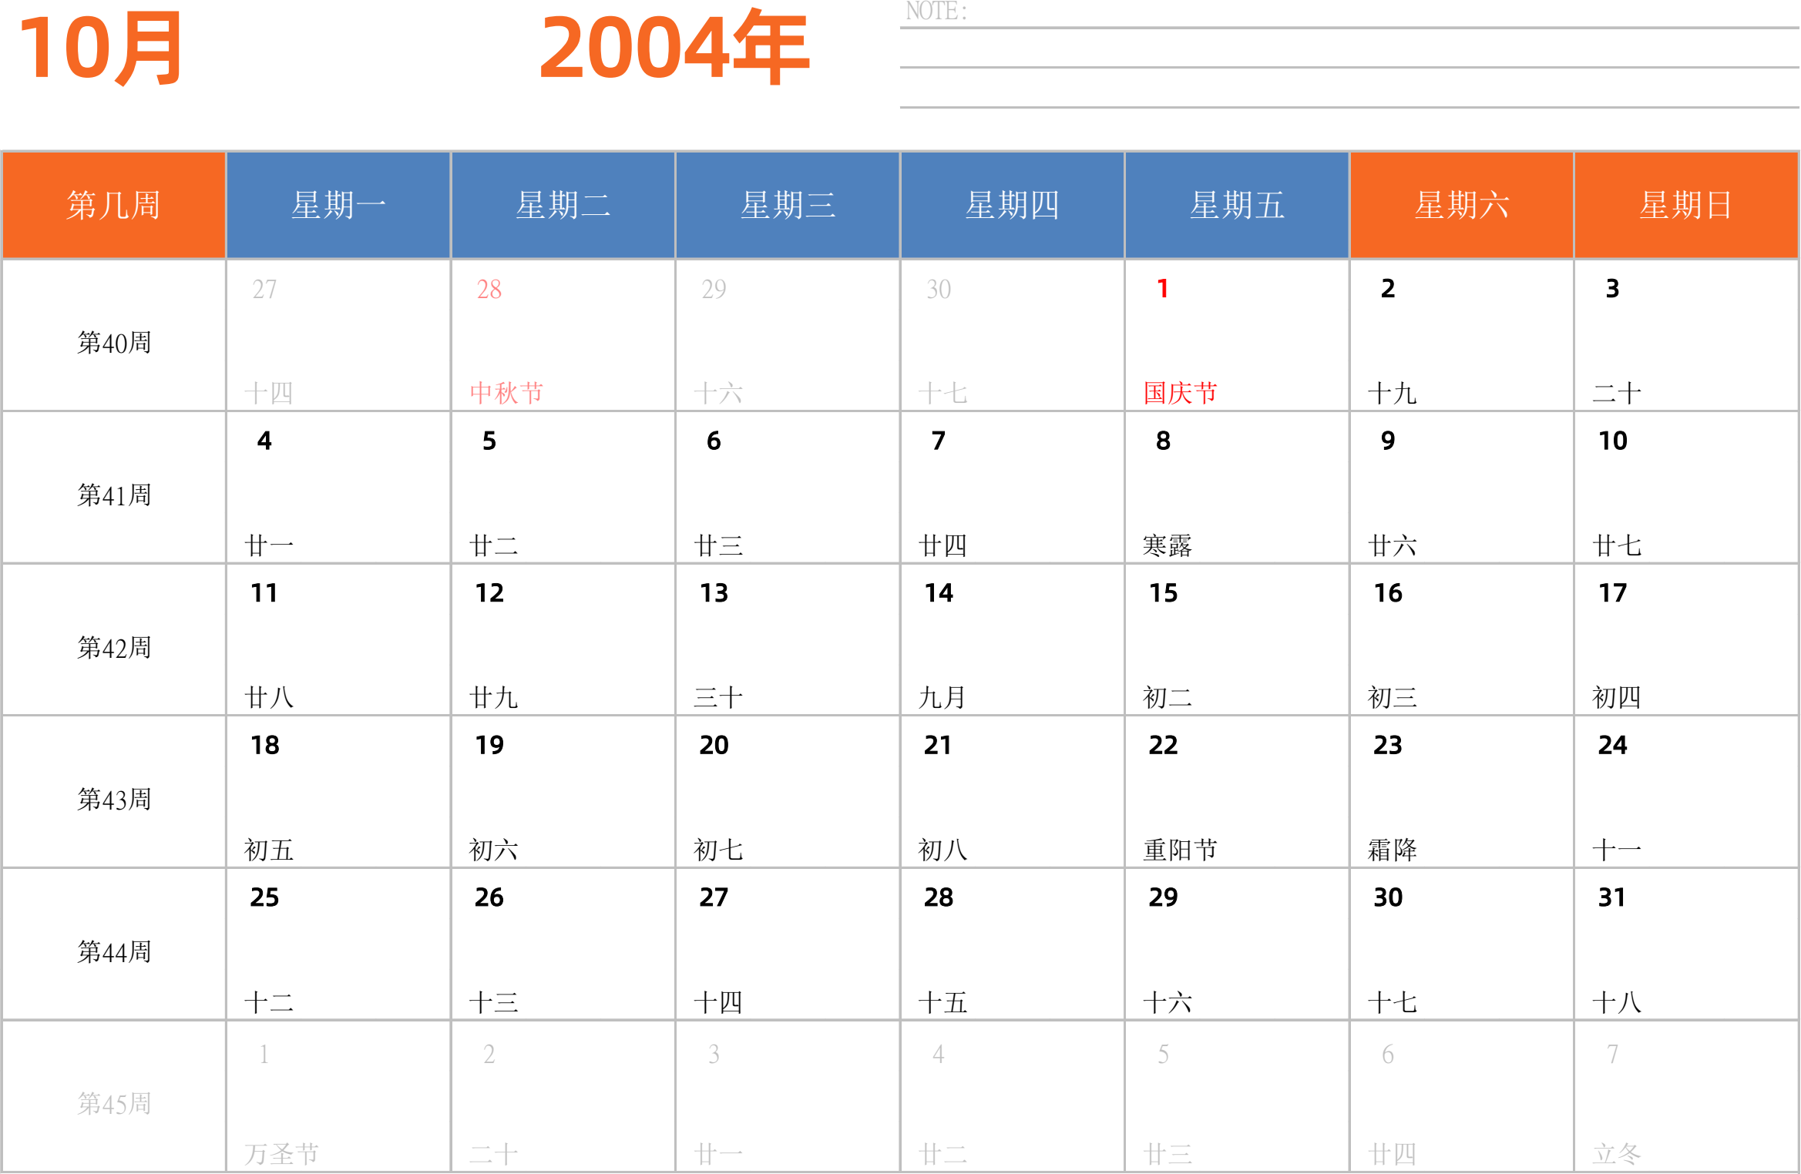Click the date 11

click(x=264, y=593)
